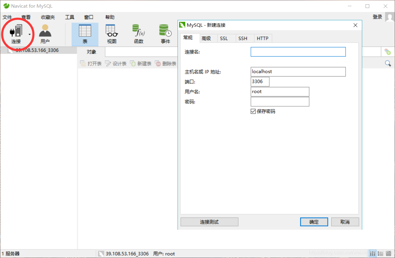The height and width of the screenshot is (258, 395).
Task: Click 打开表 (Open Table) in object toolbar
Action: coord(91,64)
